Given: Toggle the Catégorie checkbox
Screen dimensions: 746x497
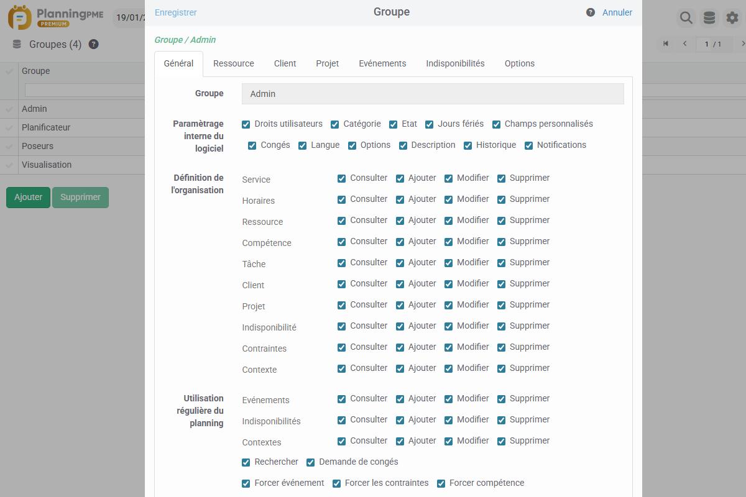Looking at the screenshot, I should point(335,124).
